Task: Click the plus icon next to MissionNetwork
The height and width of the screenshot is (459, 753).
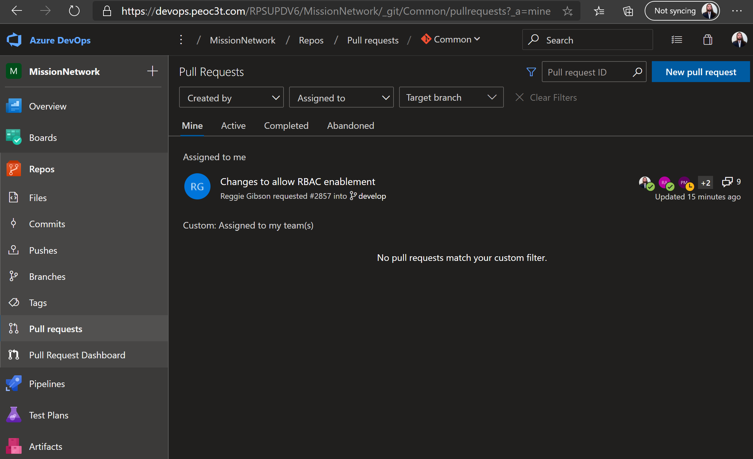Action: tap(152, 71)
